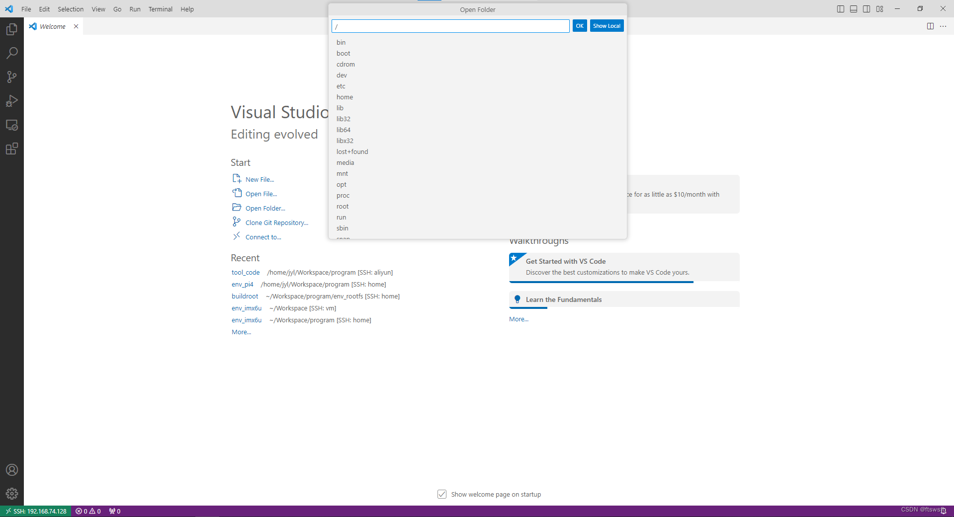Screen dimensions: 954x517
Task: Select the media folder in list
Action: tap(478, 162)
